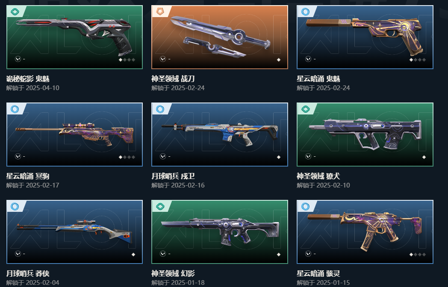The height and width of the screenshot is (287, 448).
Task: Click the 月球哨兵 莽侠 skin name
Action: (28, 274)
